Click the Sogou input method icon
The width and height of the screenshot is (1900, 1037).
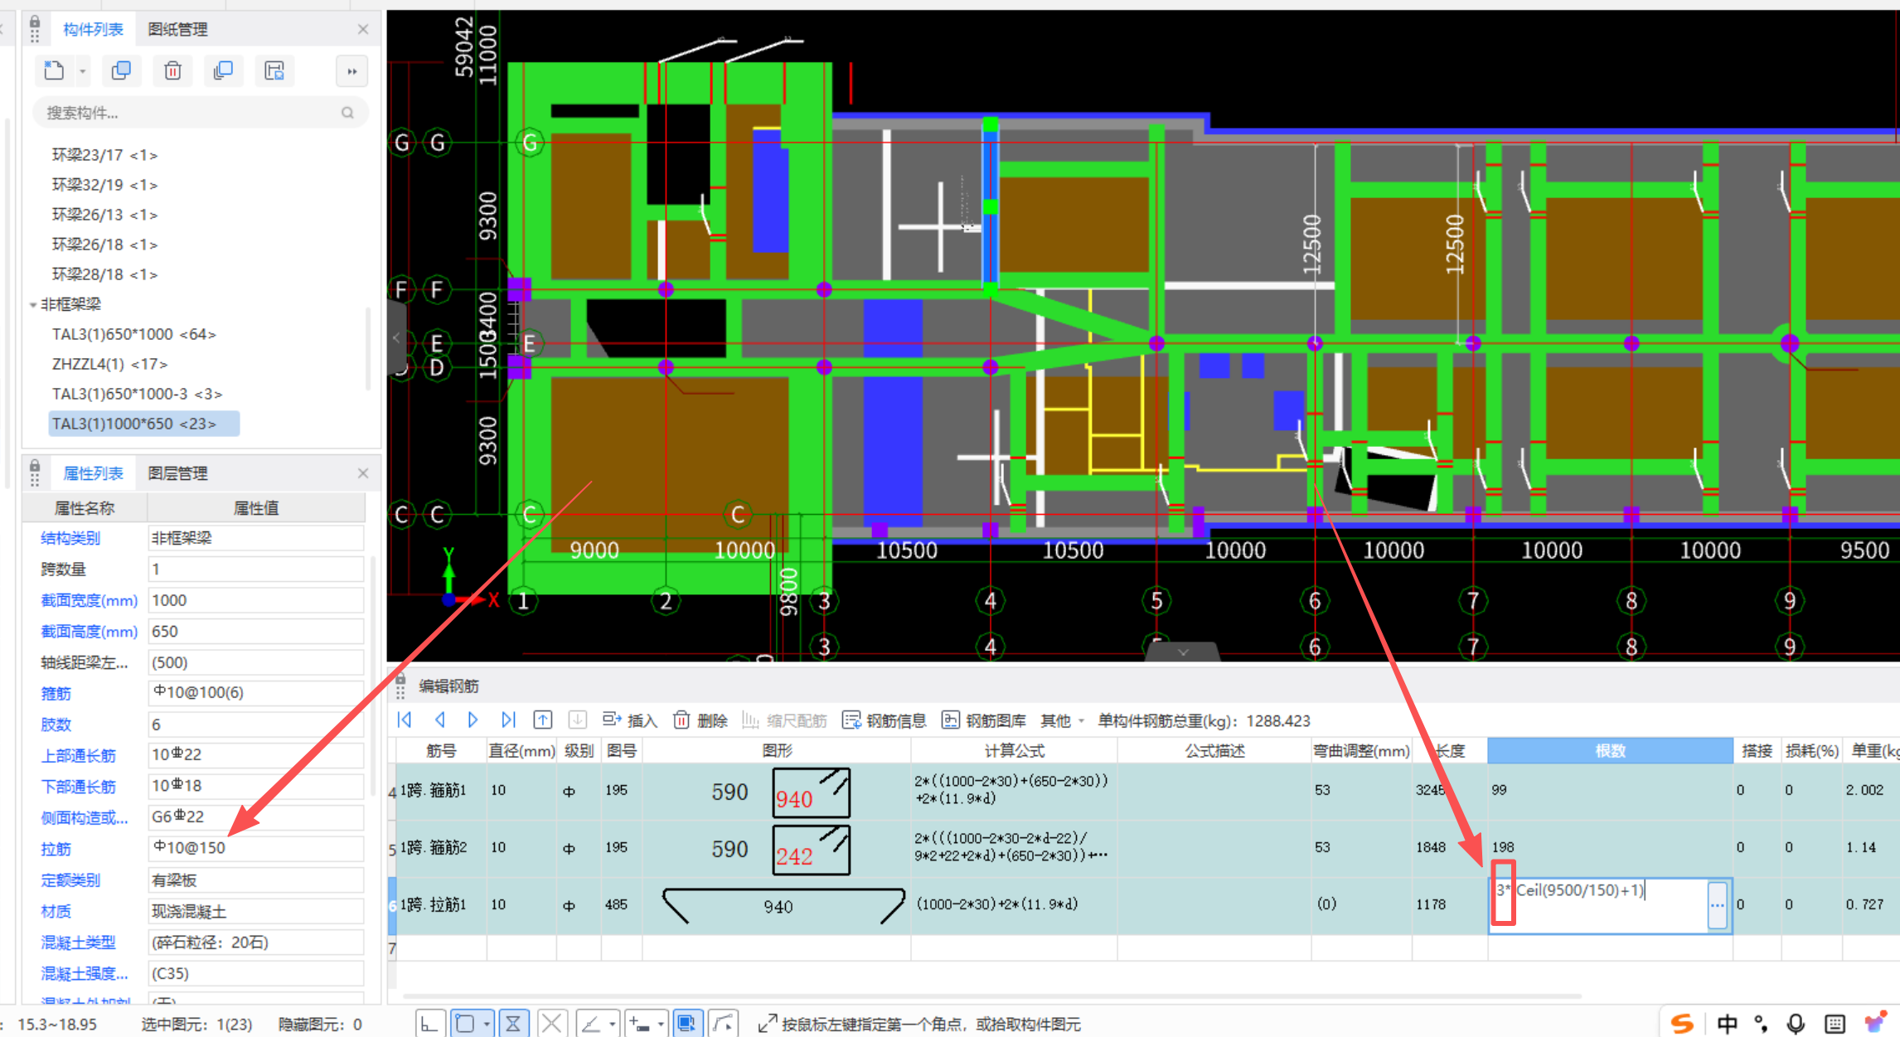click(1682, 1024)
